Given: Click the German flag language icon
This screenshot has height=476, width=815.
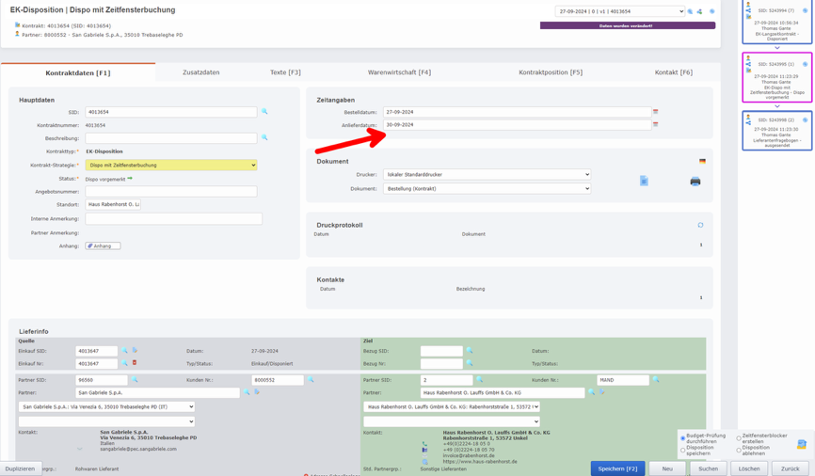Looking at the screenshot, I should (702, 162).
